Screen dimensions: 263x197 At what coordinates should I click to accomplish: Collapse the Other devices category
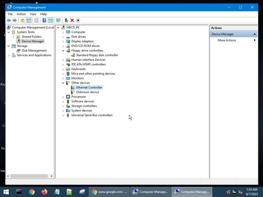click(x=63, y=83)
